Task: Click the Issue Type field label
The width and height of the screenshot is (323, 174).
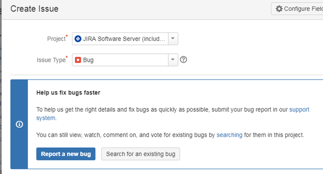Action: point(51,60)
